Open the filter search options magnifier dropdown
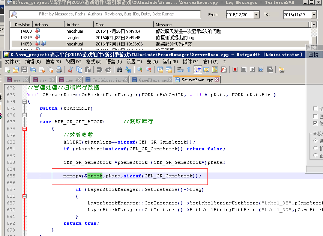The width and height of the screenshot is (323, 236). click(x=14, y=14)
